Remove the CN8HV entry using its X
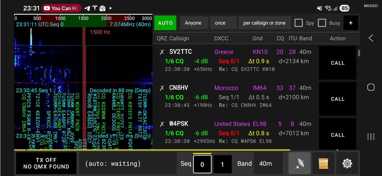The width and height of the screenshot is (382, 176). (x=162, y=88)
